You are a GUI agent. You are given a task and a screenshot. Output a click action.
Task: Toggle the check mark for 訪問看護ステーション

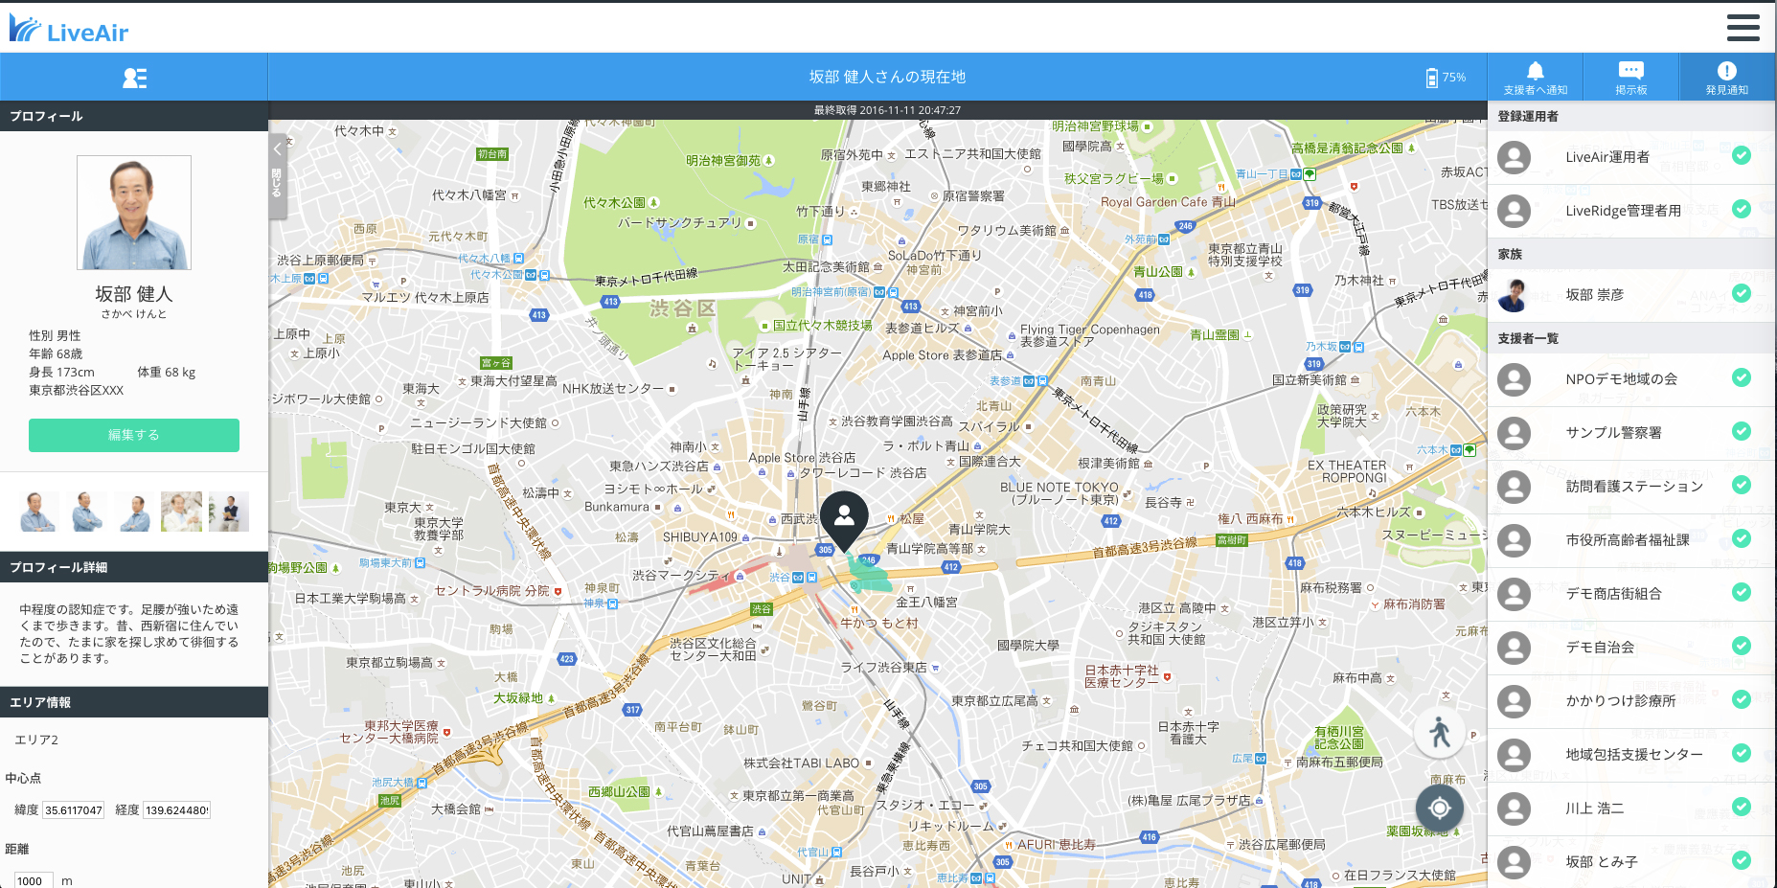(1742, 485)
